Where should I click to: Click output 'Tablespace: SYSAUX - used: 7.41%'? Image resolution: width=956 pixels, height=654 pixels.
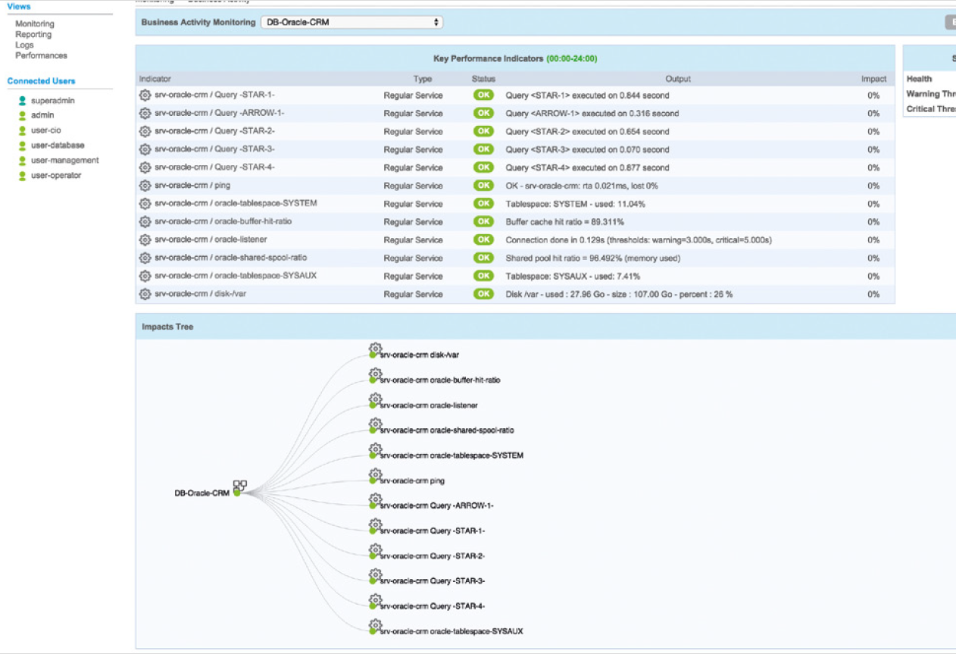573,276
